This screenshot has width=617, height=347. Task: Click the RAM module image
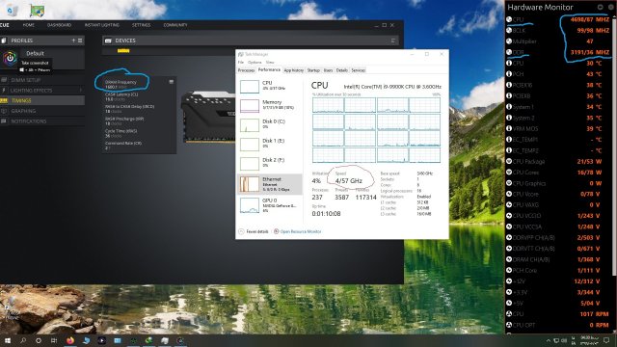(208, 117)
